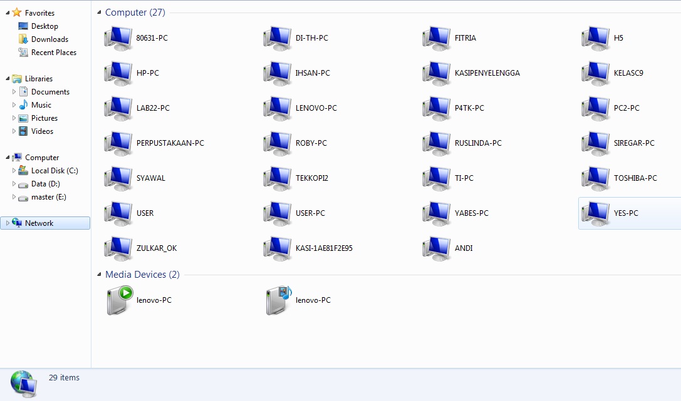Open Data (D:) drive in sidebar

tap(39, 184)
